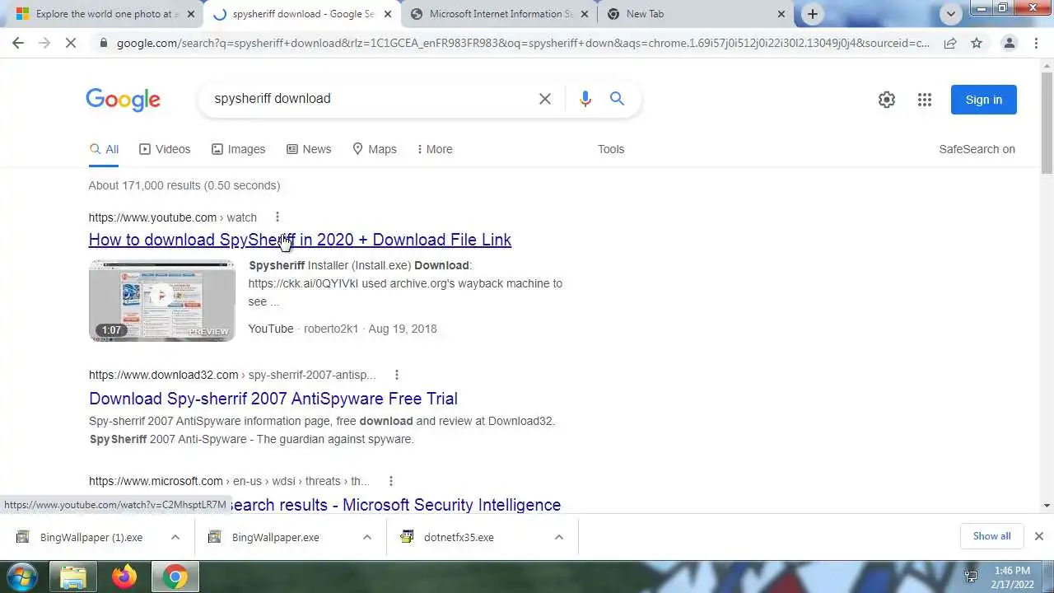Select the Chrome taskbar icon

(175, 577)
